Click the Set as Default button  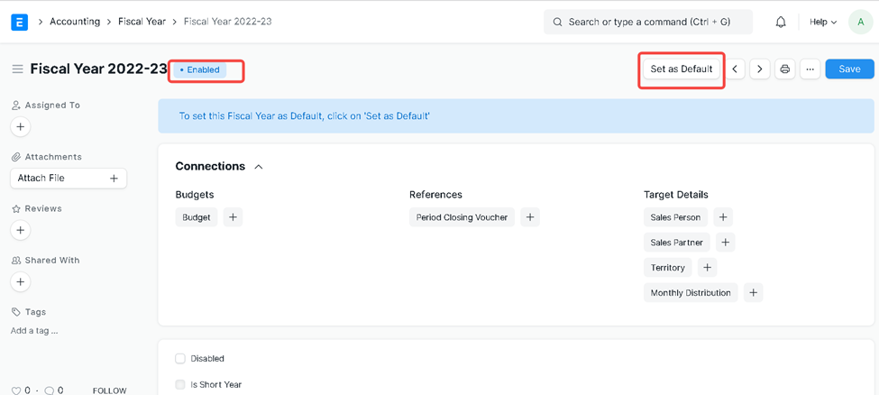[681, 69]
